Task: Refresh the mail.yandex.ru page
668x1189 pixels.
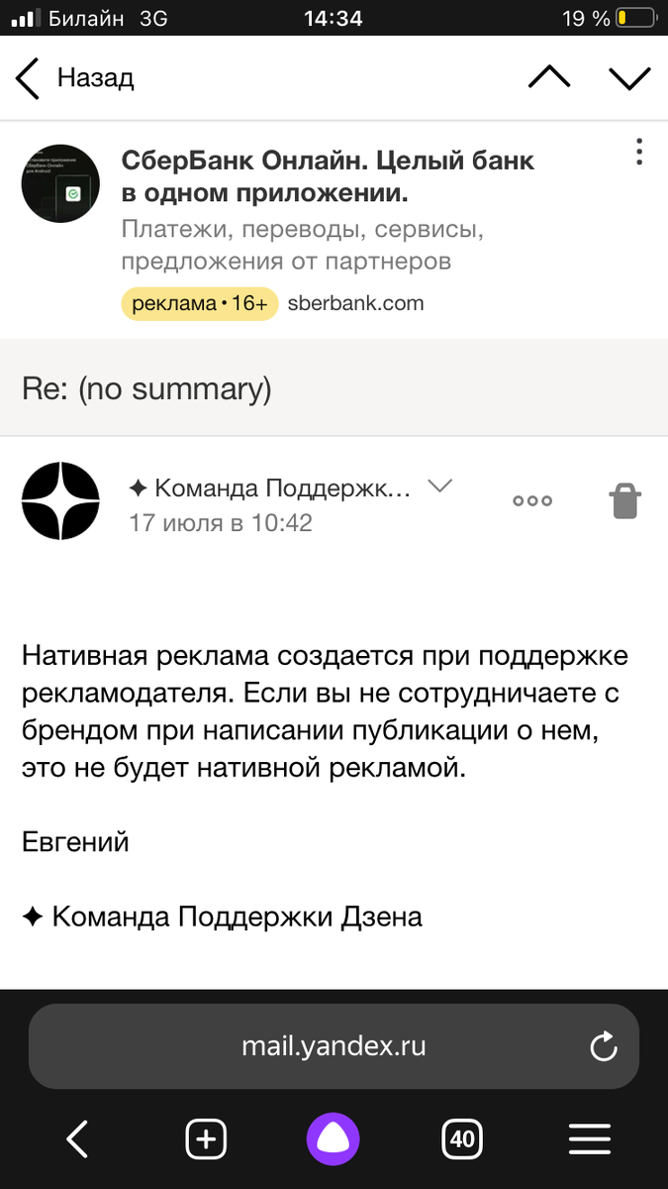Action: 604,1045
